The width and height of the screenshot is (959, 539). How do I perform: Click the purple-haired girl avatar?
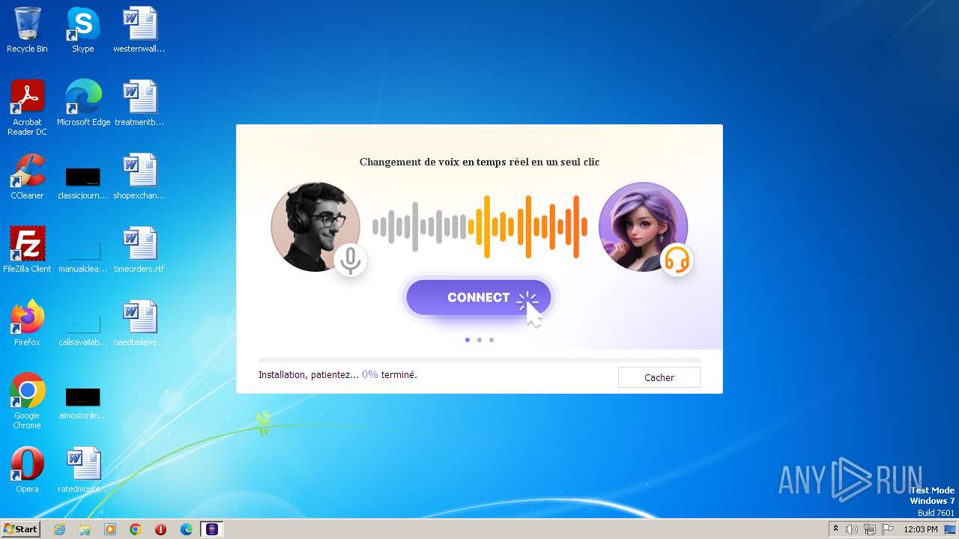[x=643, y=226]
